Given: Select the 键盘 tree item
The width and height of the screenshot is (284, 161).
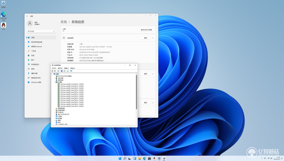Looking at the screenshot, I should tap(59, 120).
